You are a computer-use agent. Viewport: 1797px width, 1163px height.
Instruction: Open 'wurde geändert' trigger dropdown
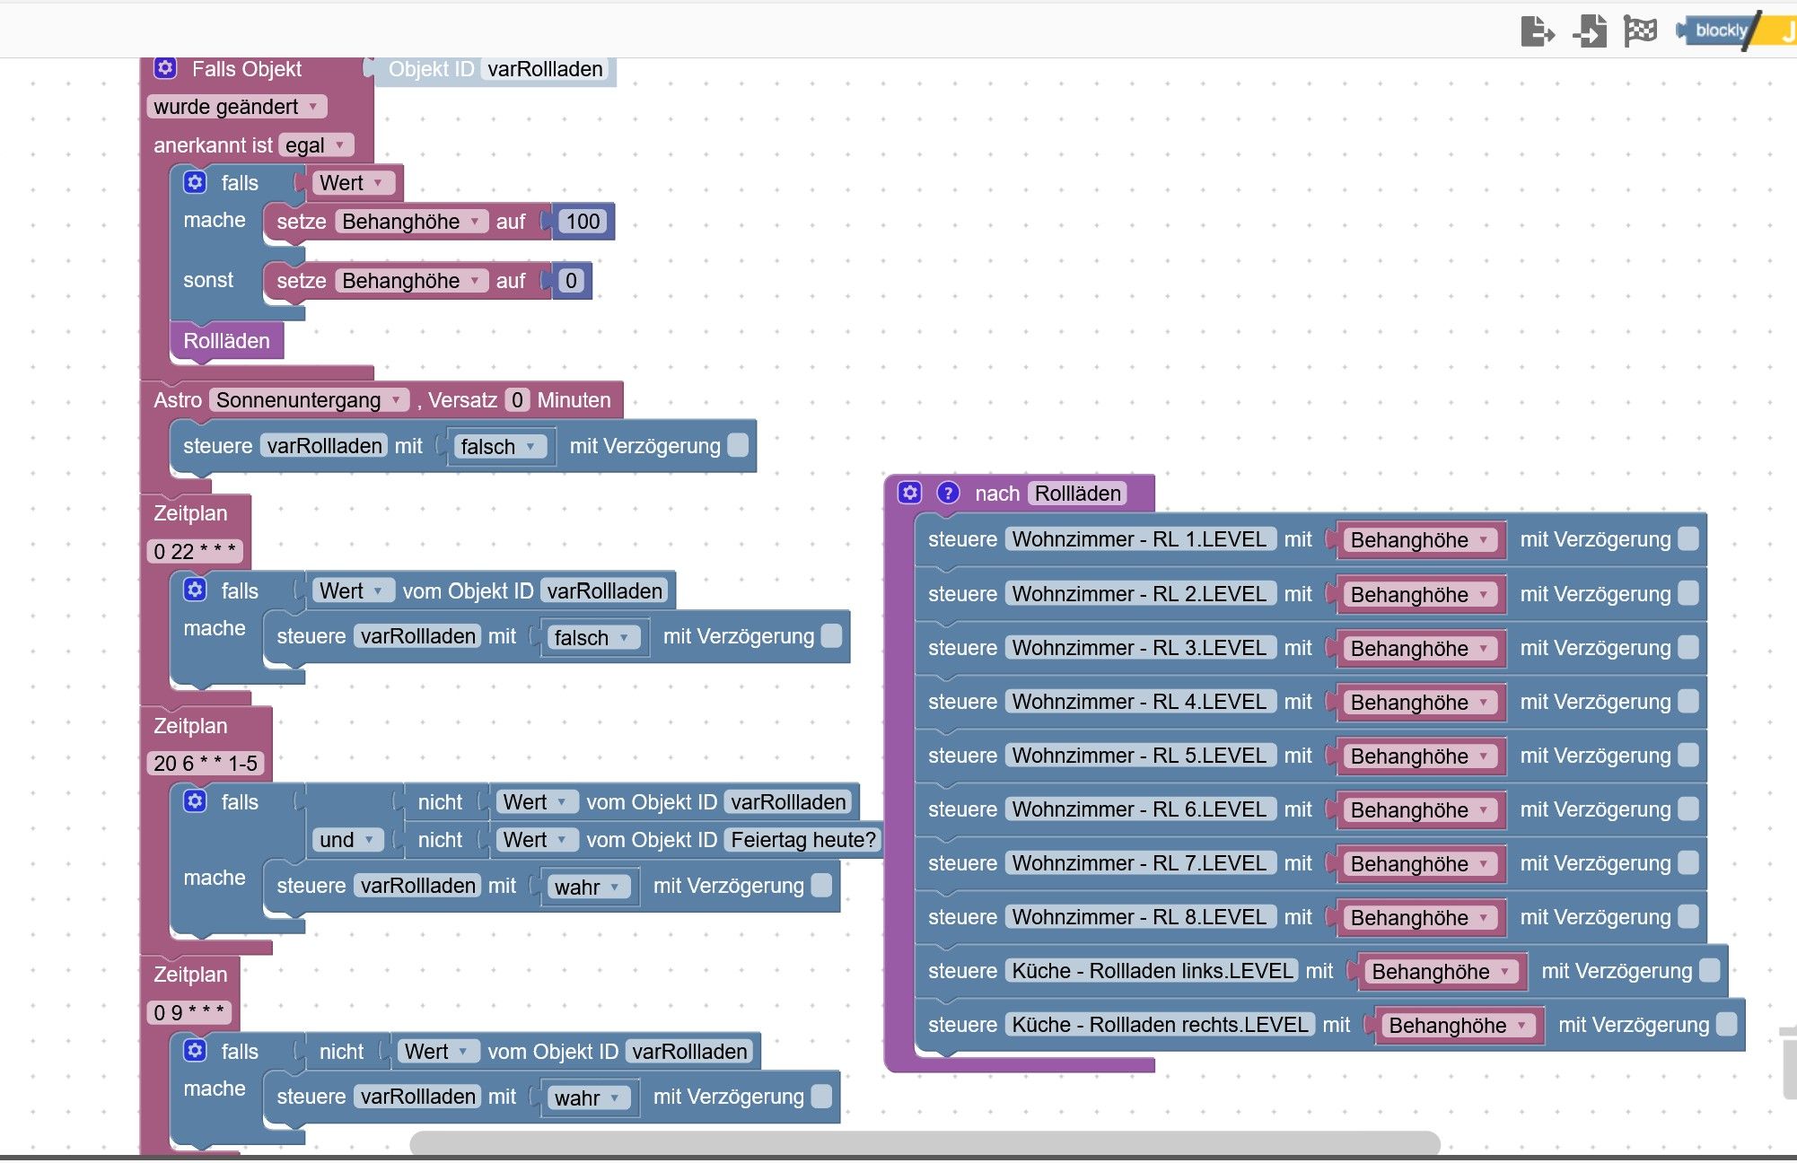[236, 107]
